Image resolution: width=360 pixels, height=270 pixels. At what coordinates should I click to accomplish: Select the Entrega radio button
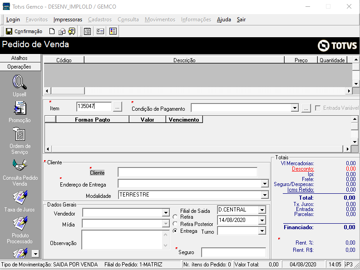coord(175,231)
